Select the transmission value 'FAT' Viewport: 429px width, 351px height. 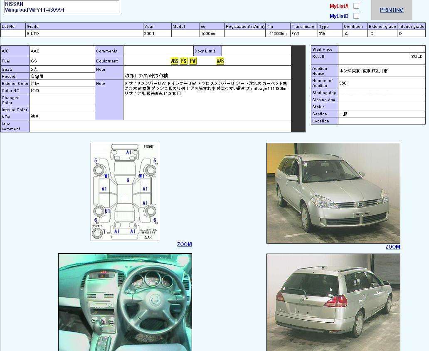coord(296,33)
